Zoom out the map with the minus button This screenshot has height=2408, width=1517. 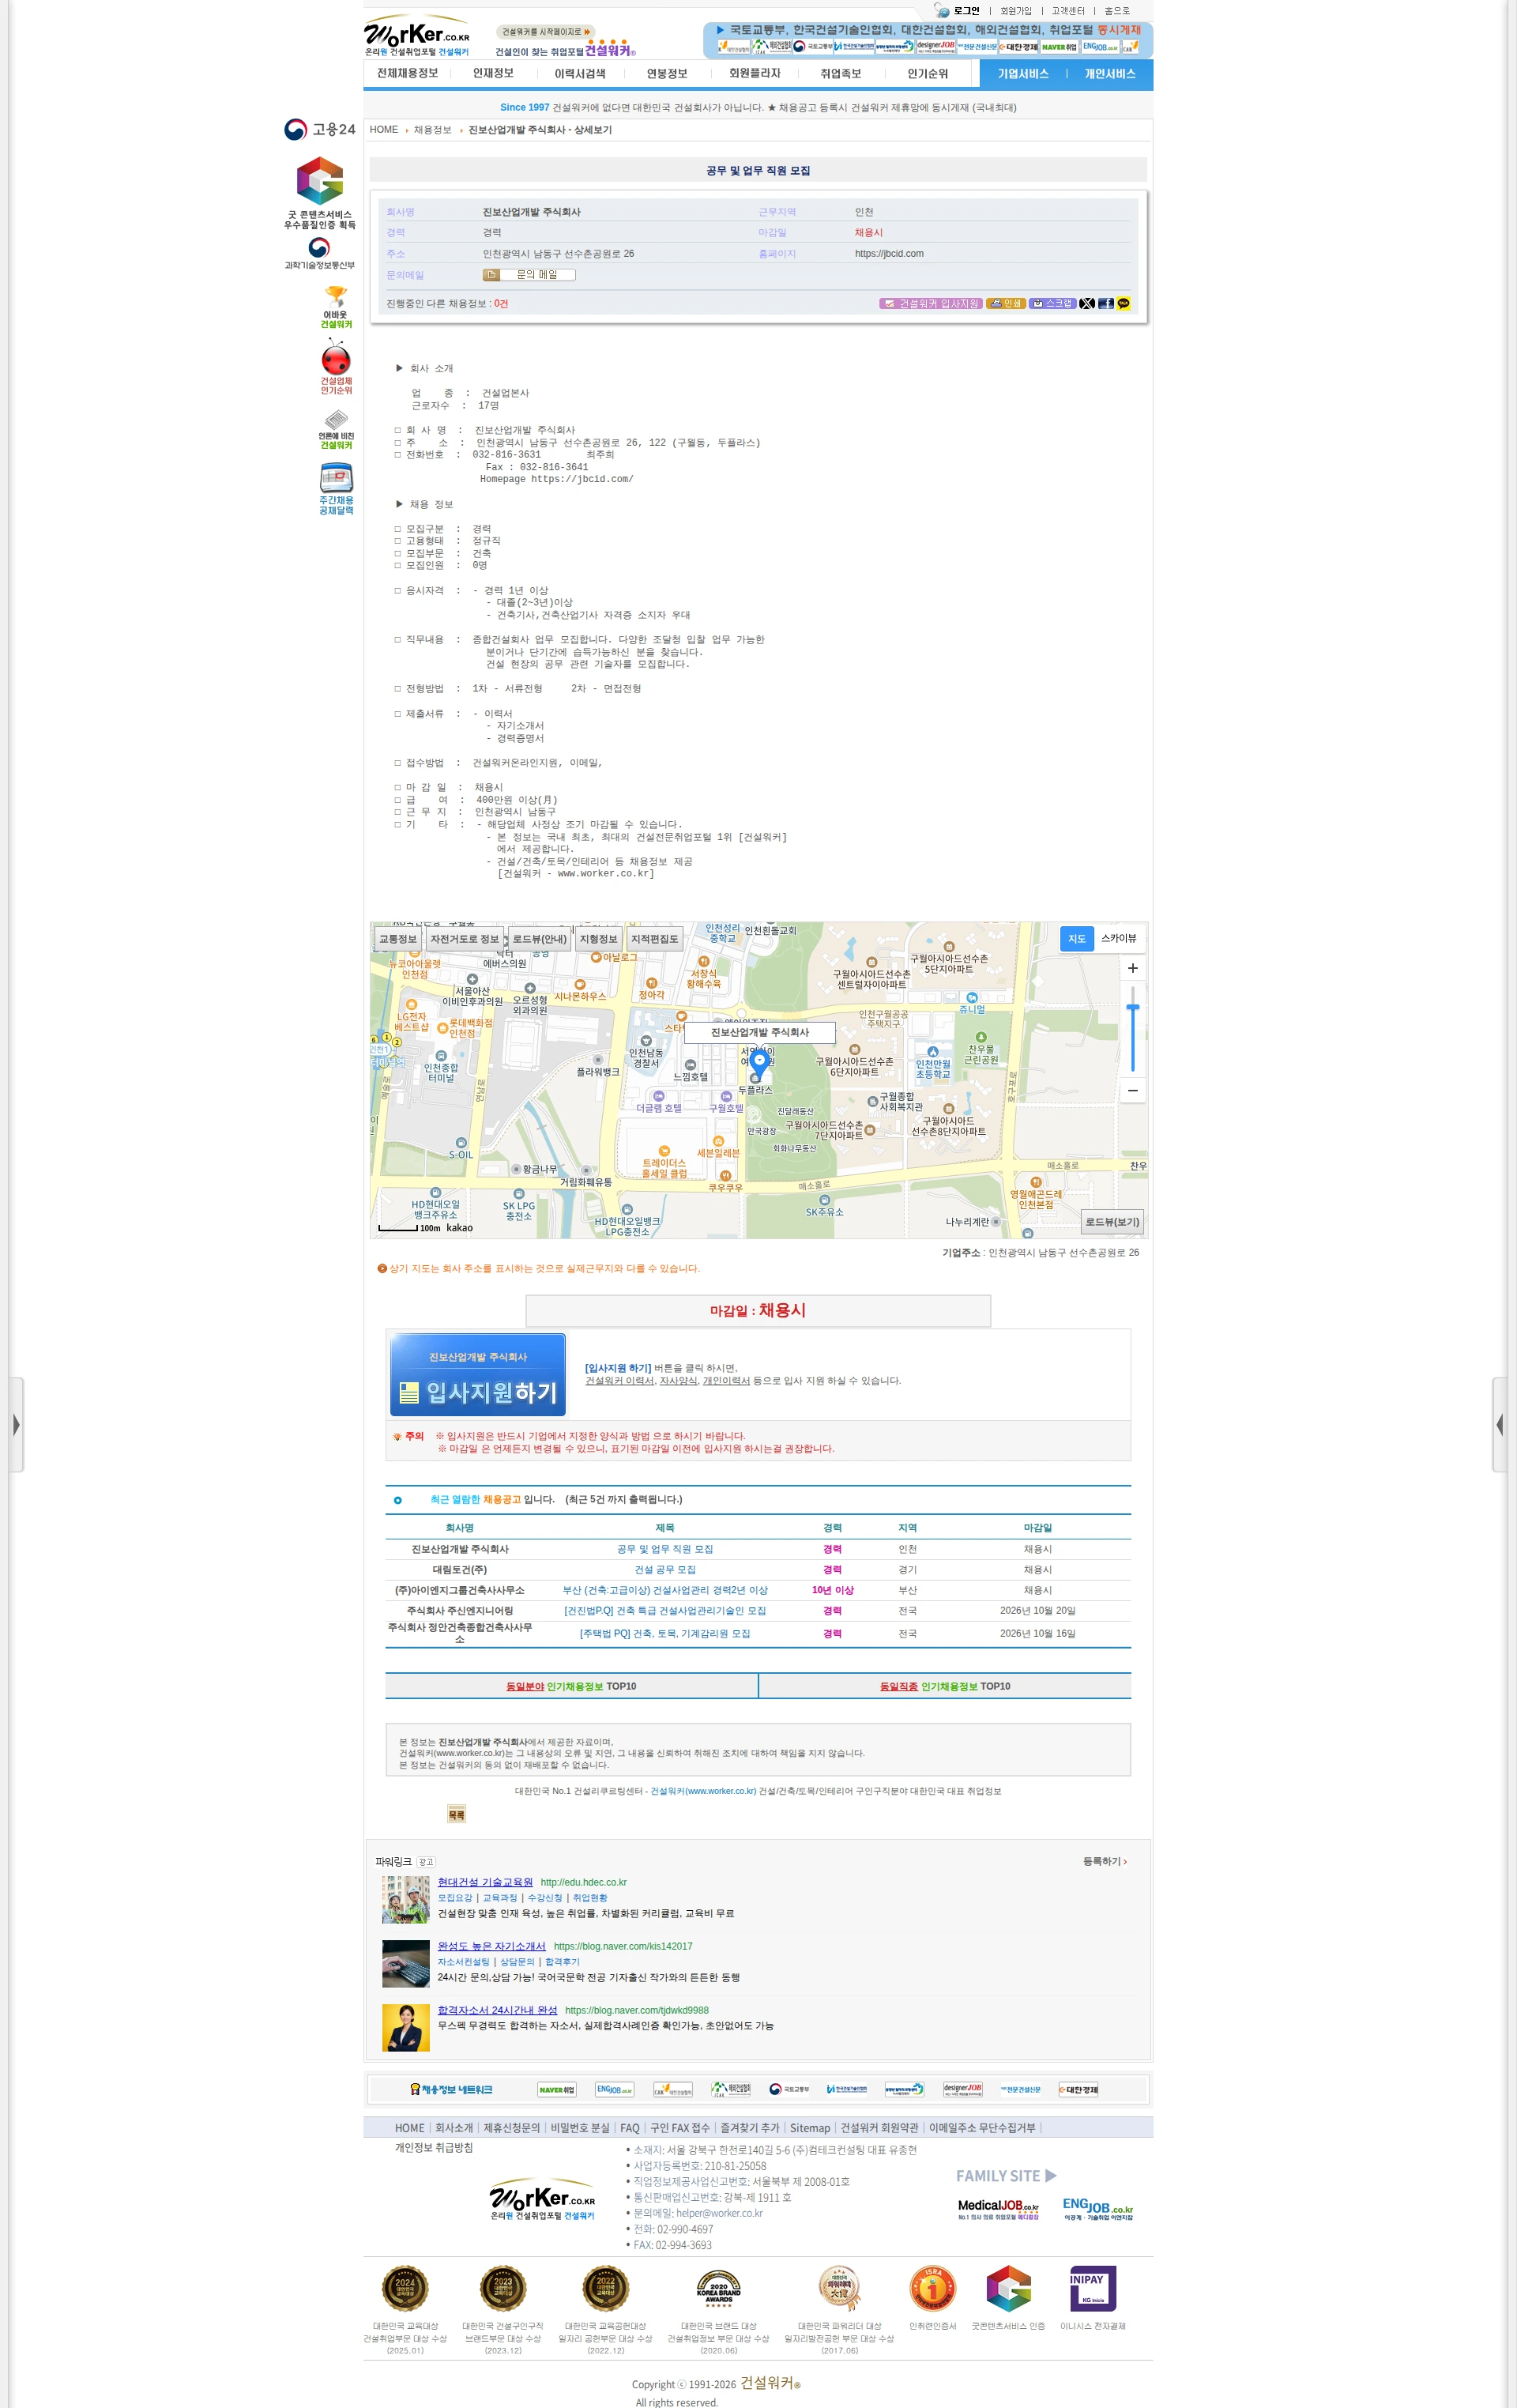[1132, 1090]
